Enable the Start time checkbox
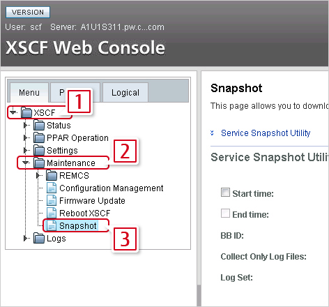Image resolution: width=329 pixels, height=307 pixels. (x=225, y=193)
